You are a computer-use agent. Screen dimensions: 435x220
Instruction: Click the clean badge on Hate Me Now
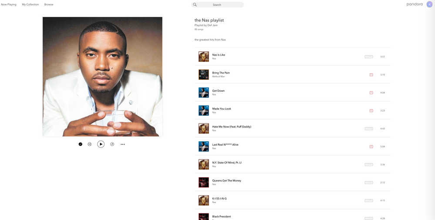pyautogui.click(x=369, y=129)
